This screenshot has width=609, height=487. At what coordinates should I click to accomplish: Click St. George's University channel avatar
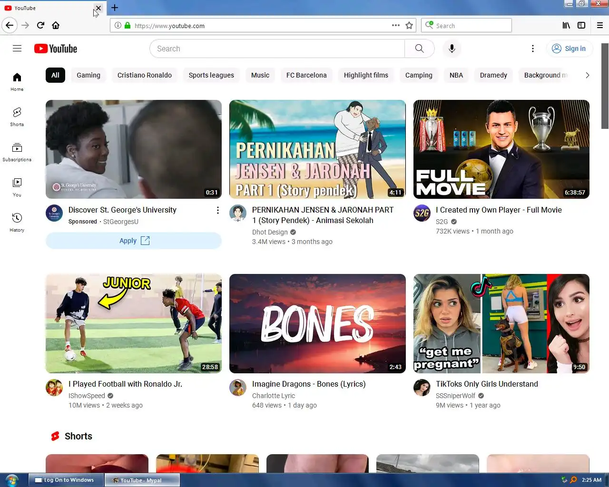tap(54, 213)
